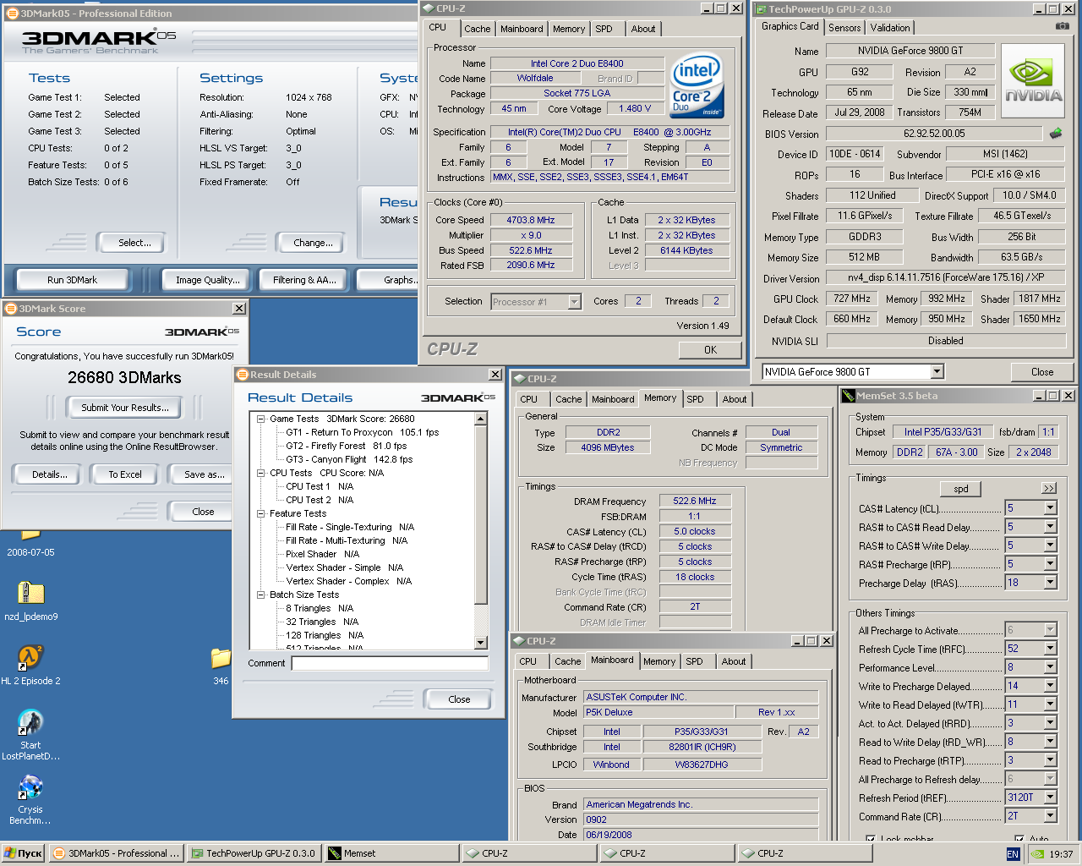This screenshot has width=1082, height=866.
Task: Open About tab in CPU-Z motherboard window
Action: pos(734,661)
